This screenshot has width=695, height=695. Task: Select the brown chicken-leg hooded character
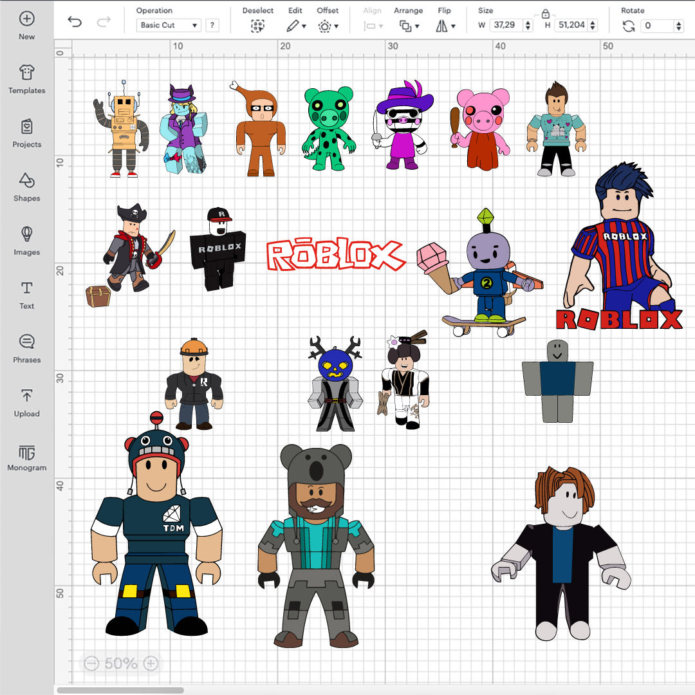click(x=260, y=129)
